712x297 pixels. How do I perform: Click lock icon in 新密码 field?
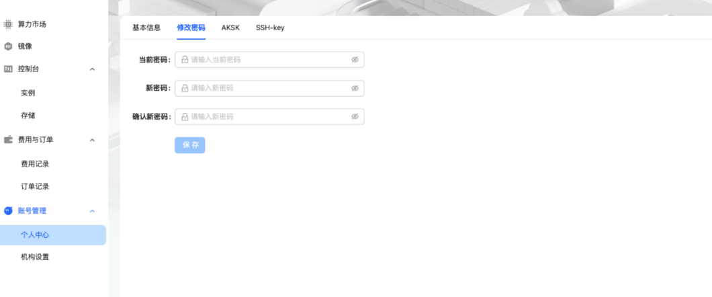tap(185, 88)
